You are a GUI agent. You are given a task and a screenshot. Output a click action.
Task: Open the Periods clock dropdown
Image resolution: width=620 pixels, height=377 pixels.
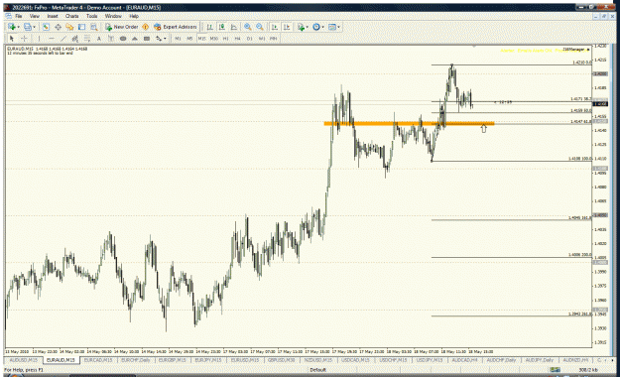click(317, 27)
